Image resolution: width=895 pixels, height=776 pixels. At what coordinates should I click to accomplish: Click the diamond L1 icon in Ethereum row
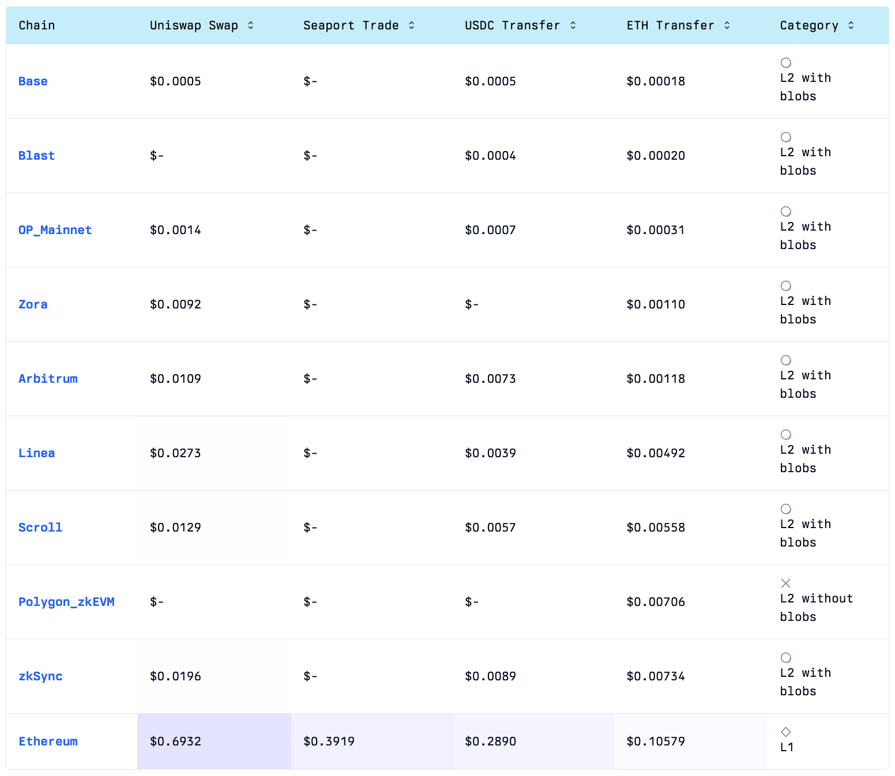pos(785,732)
